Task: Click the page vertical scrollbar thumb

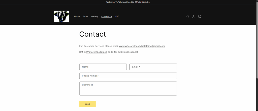Action: pos(257,40)
